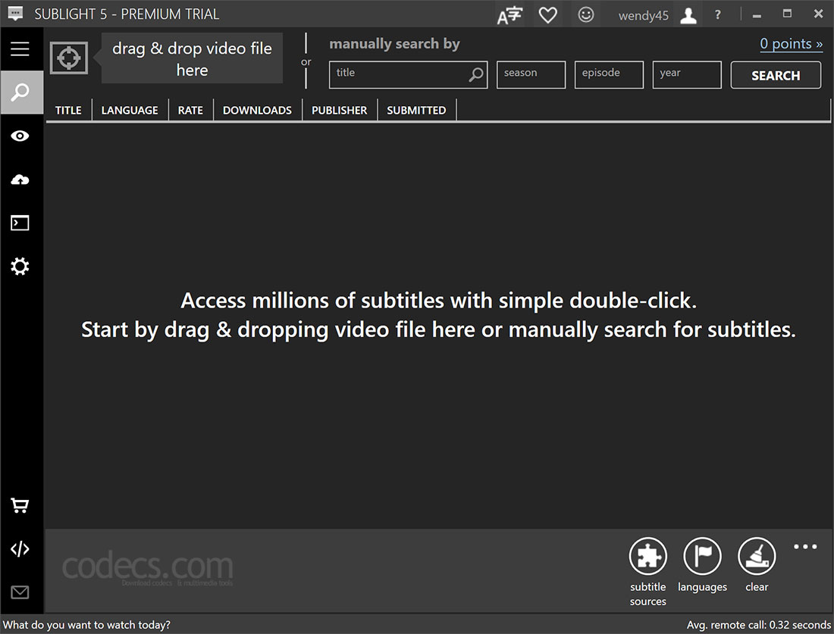Viewport: 834px width, 634px height.
Task: Click the Sublight app logo icon
Action: (x=15, y=14)
